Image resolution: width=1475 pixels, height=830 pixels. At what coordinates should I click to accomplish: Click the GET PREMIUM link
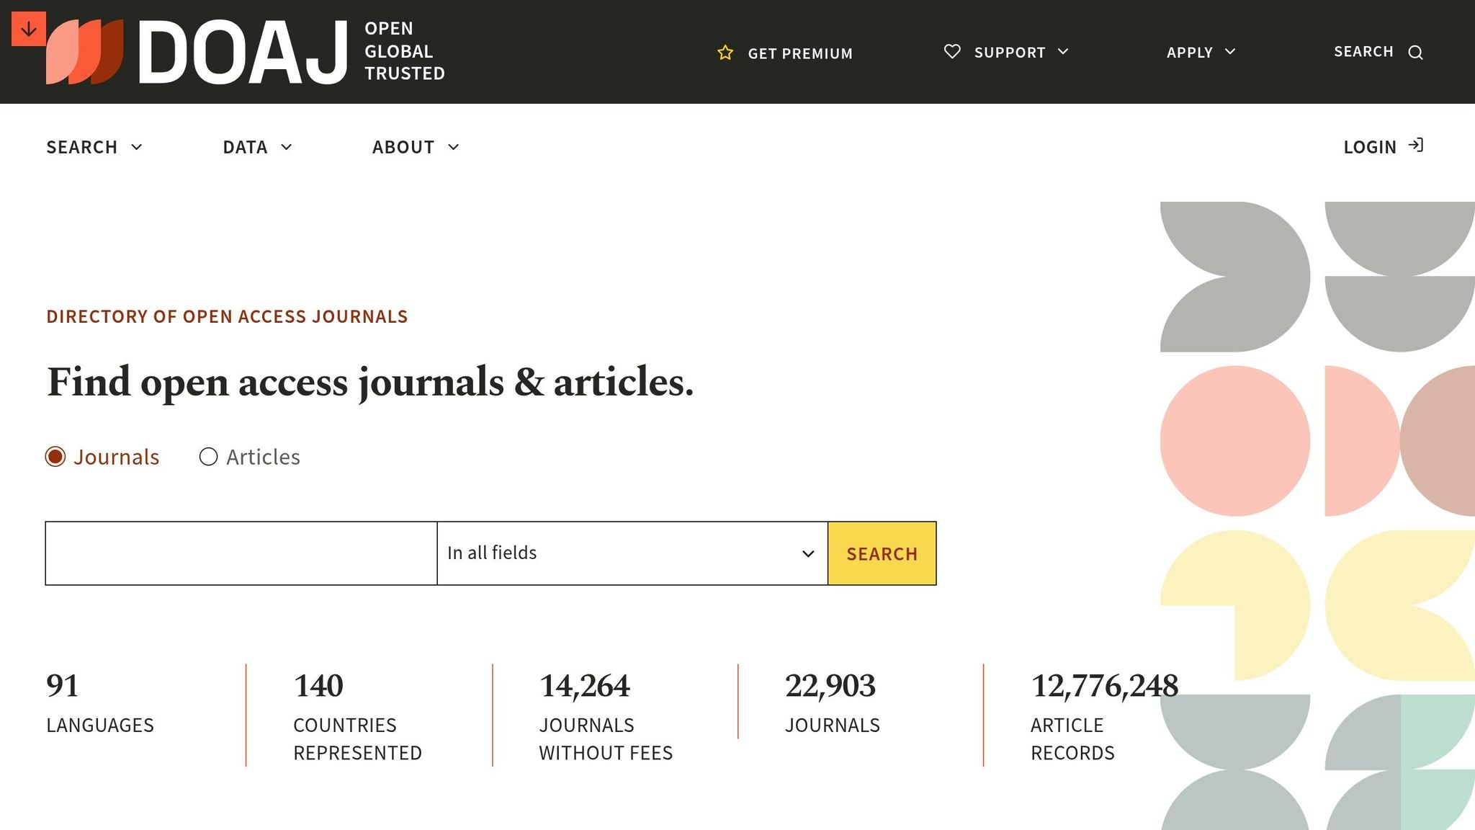click(x=785, y=53)
